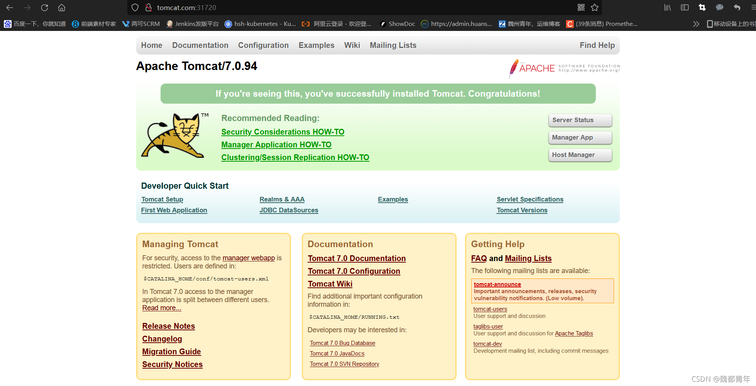The height and width of the screenshot is (386, 756).
Task: Open Examples in the top navigation bar
Action: point(316,45)
